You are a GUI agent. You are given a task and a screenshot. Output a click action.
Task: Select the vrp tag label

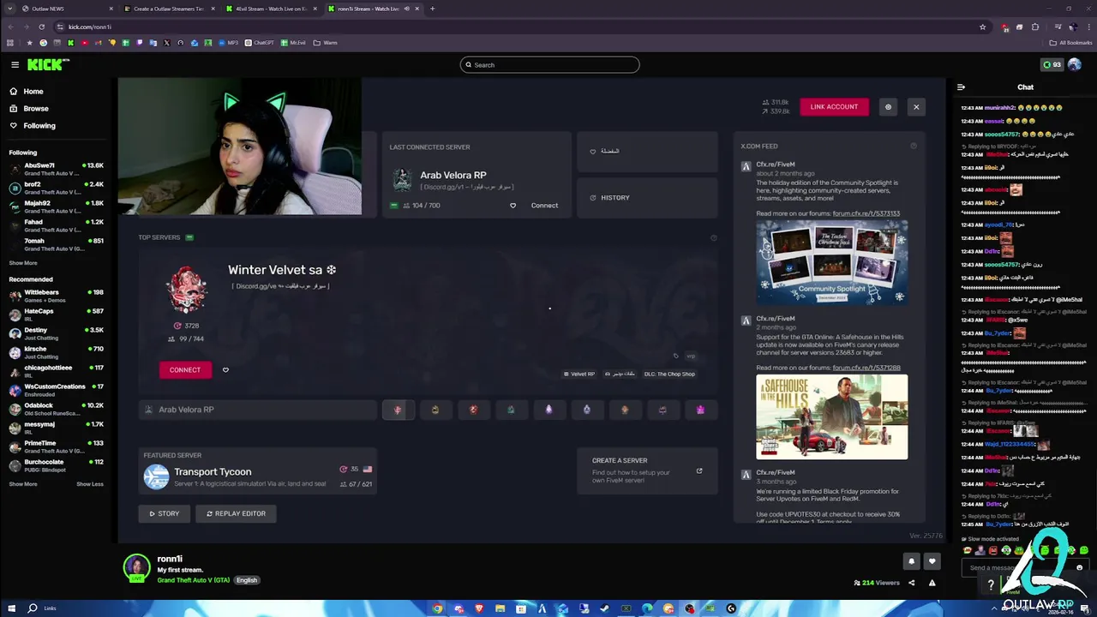(690, 356)
